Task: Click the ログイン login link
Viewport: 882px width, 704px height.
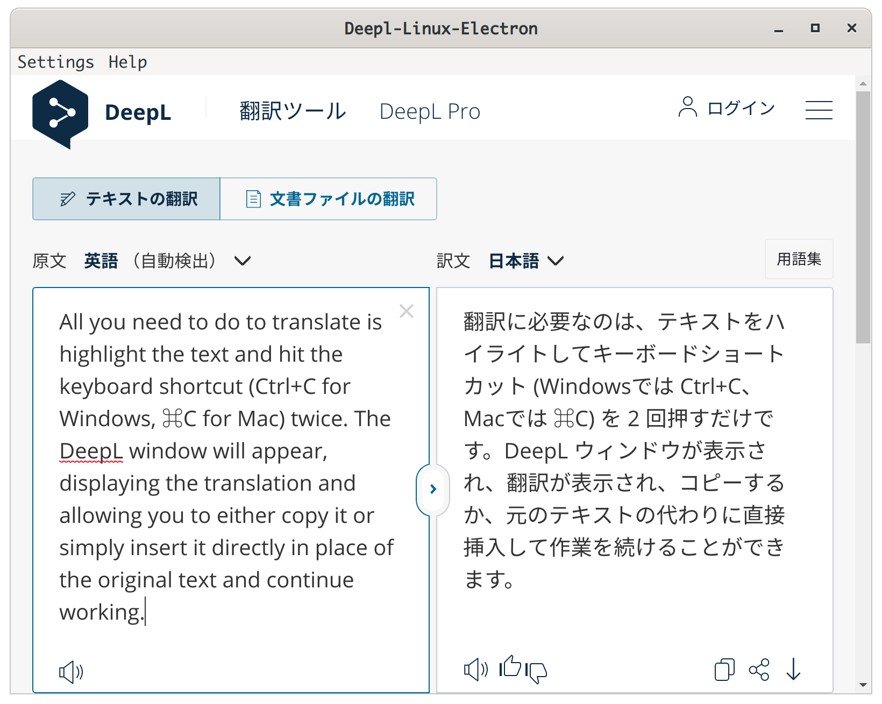Action: coord(741,108)
